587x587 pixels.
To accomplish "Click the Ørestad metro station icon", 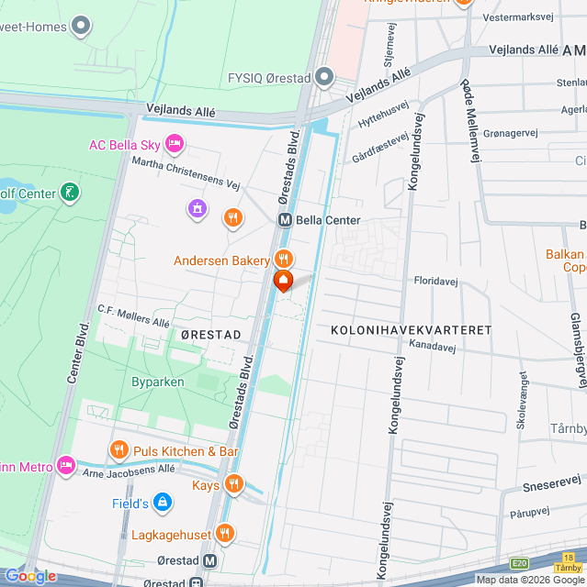I will coord(210,560).
